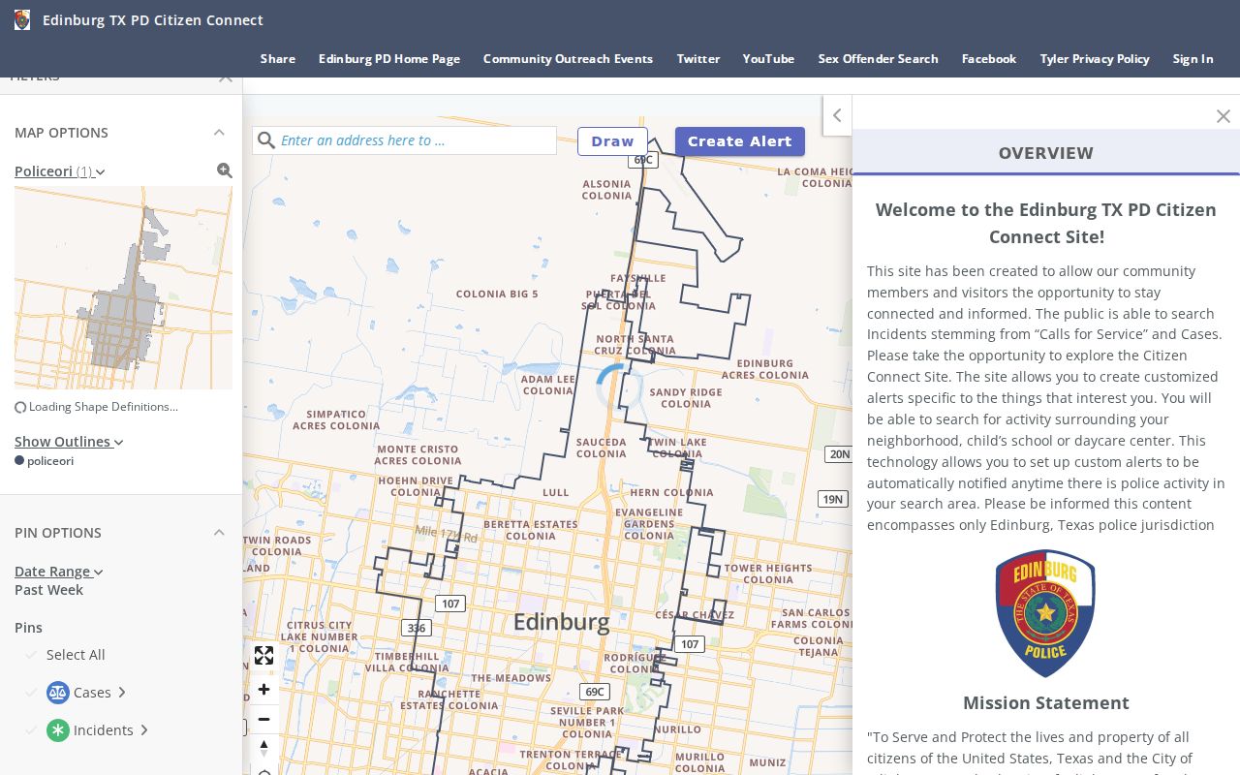Zoom out on the map
The height and width of the screenshot is (775, 1240).
263,719
